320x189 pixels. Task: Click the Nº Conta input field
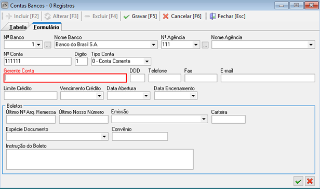pyautogui.click(x=37, y=61)
